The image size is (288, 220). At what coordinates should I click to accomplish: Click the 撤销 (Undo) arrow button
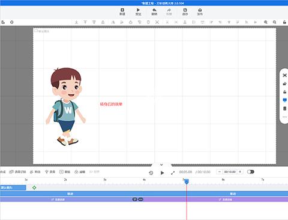[x=154, y=12]
